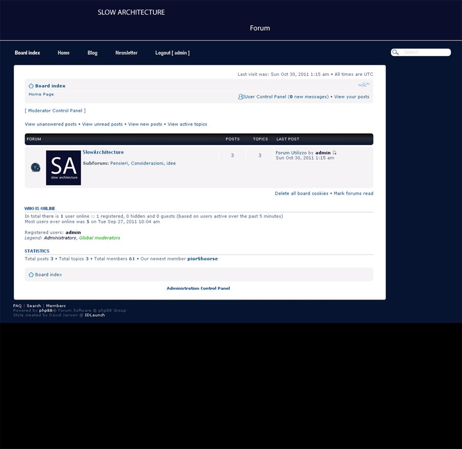
Task: Open the Board index breadcrumb link
Action: (x=50, y=86)
